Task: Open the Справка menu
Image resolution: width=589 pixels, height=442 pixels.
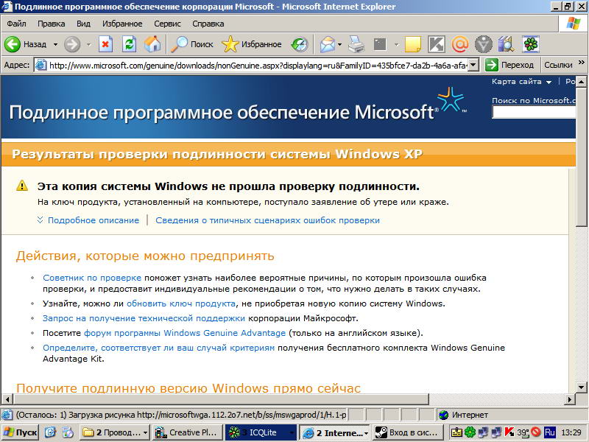Action: tap(208, 24)
